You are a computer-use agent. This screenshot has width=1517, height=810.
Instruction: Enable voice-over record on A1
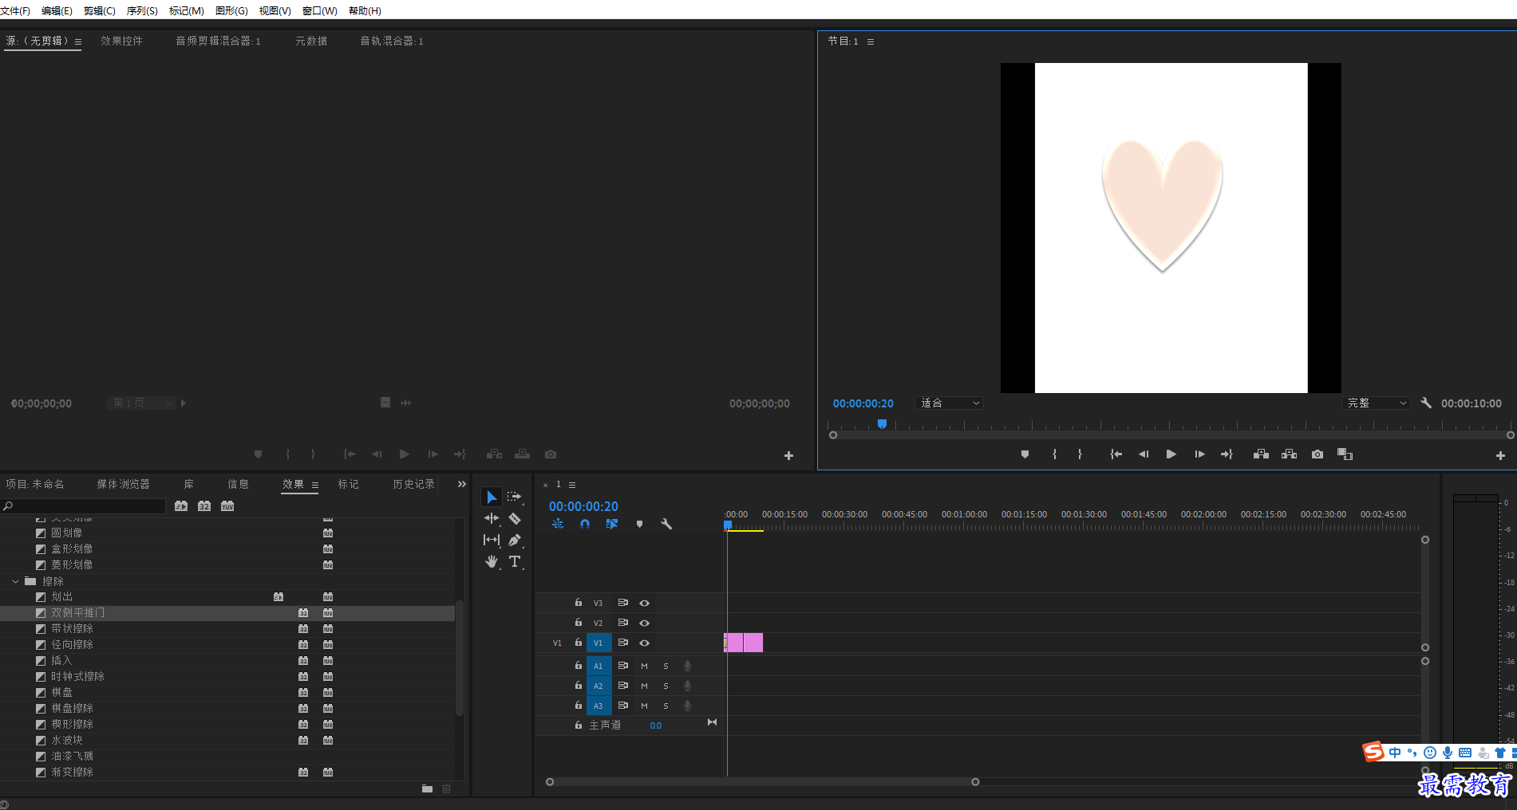click(x=687, y=666)
